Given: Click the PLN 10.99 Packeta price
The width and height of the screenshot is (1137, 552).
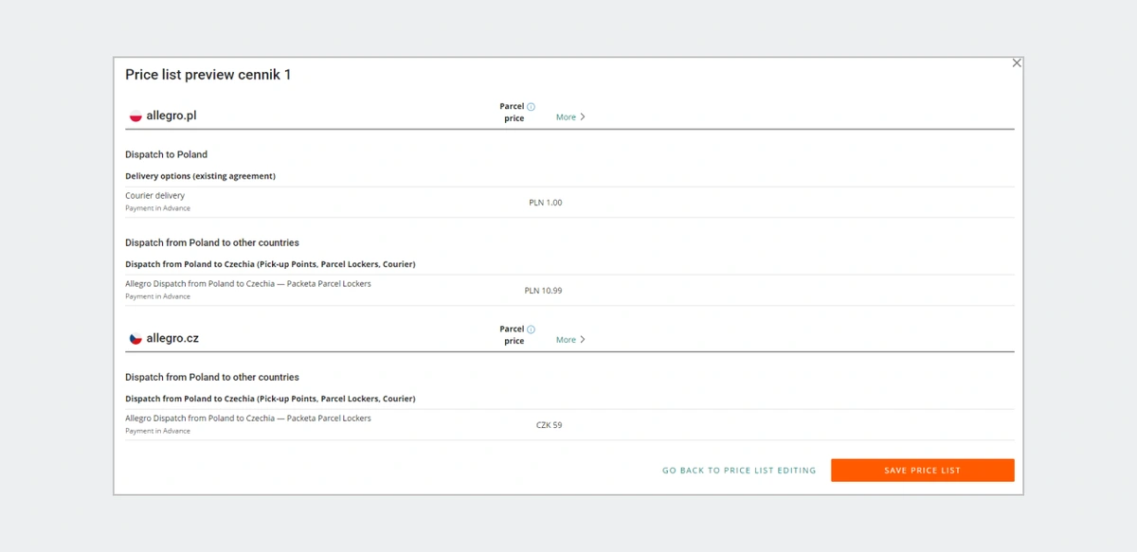Looking at the screenshot, I should [x=543, y=291].
